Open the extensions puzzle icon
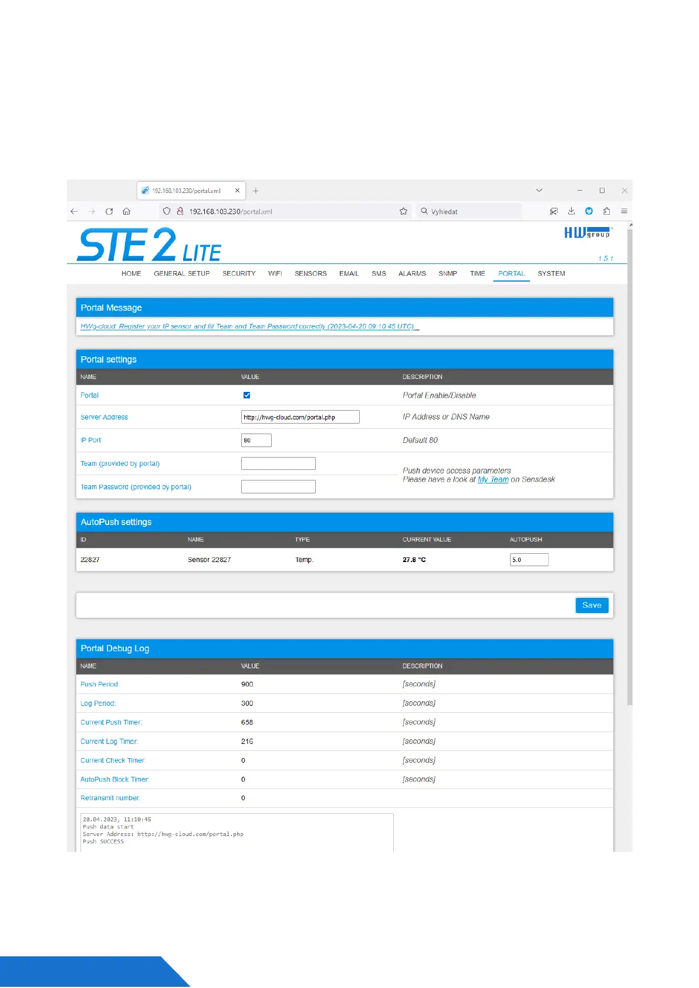 click(606, 211)
